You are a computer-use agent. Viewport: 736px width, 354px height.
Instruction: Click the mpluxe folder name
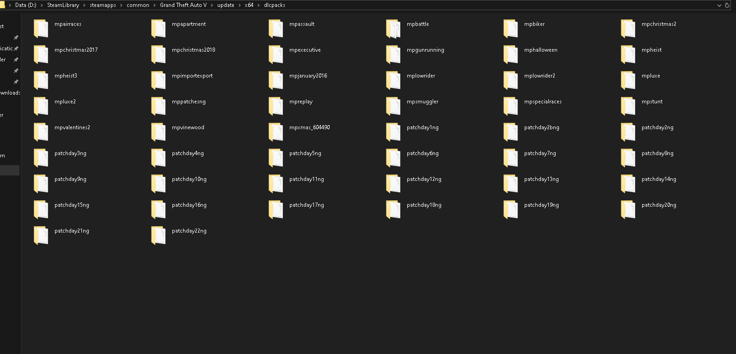(x=651, y=76)
